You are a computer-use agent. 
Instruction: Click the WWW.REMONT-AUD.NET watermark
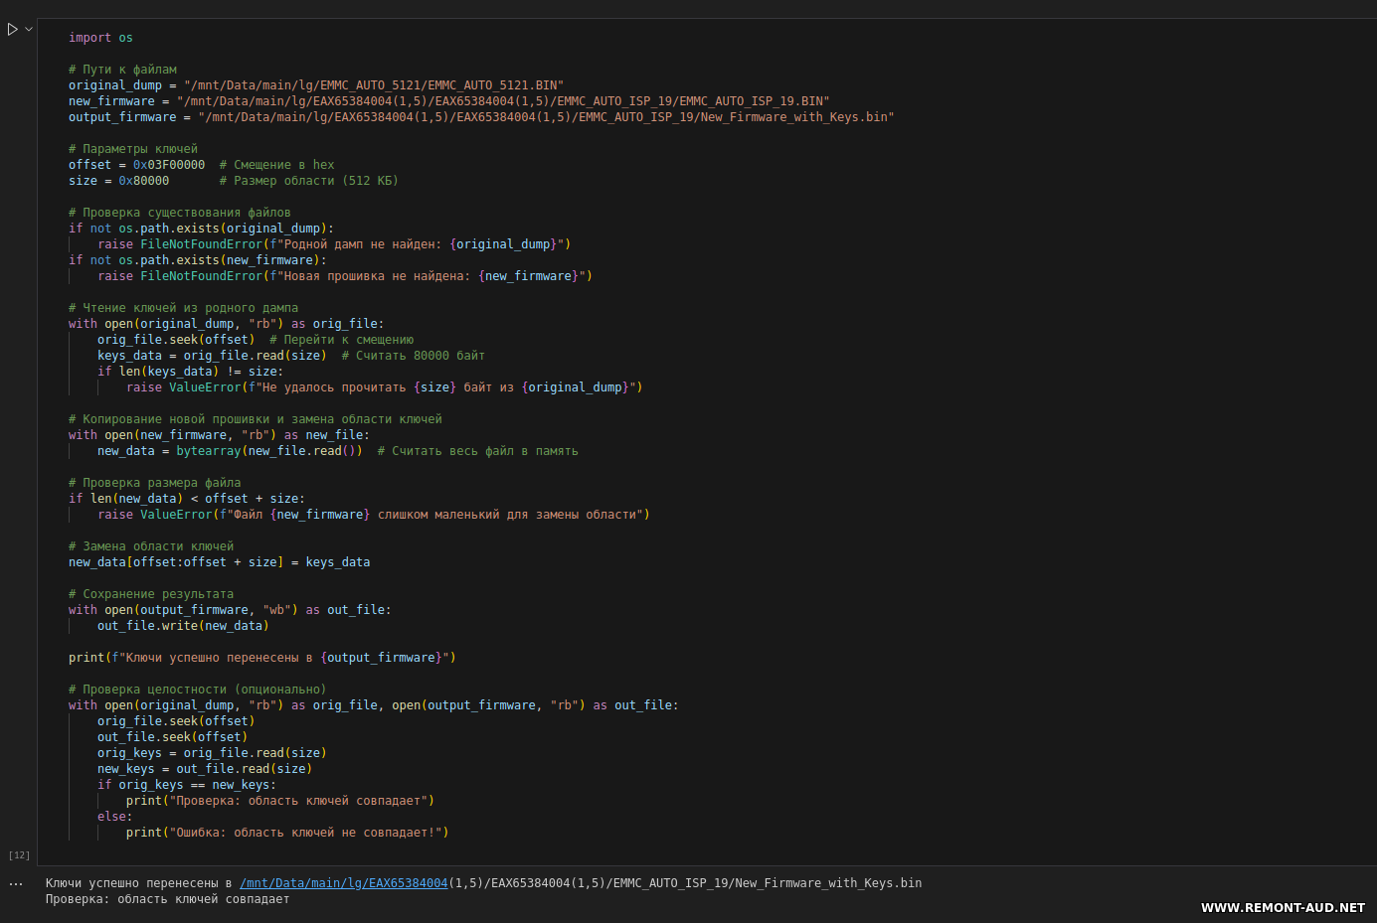[x=1283, y=907]
